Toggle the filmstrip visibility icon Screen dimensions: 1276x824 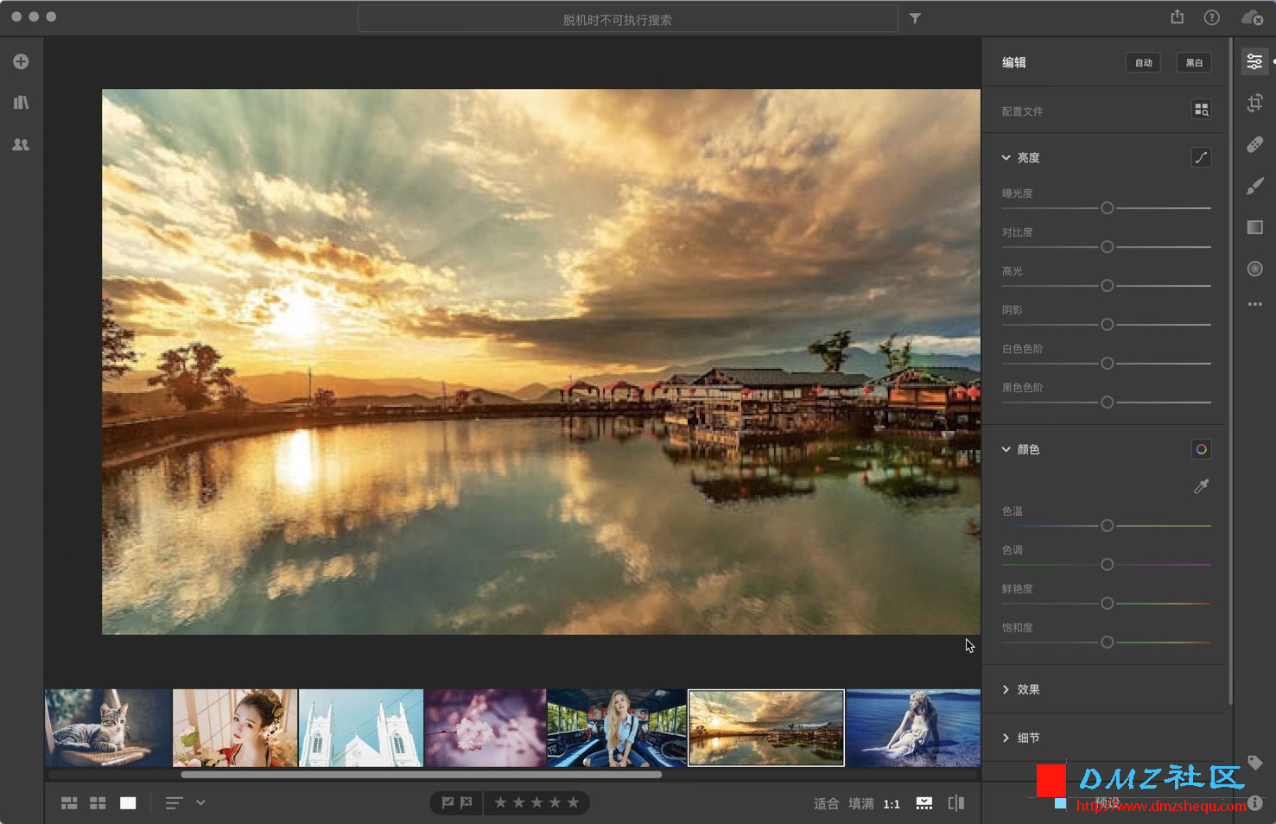pyautogui.click(x=924, y=803)
